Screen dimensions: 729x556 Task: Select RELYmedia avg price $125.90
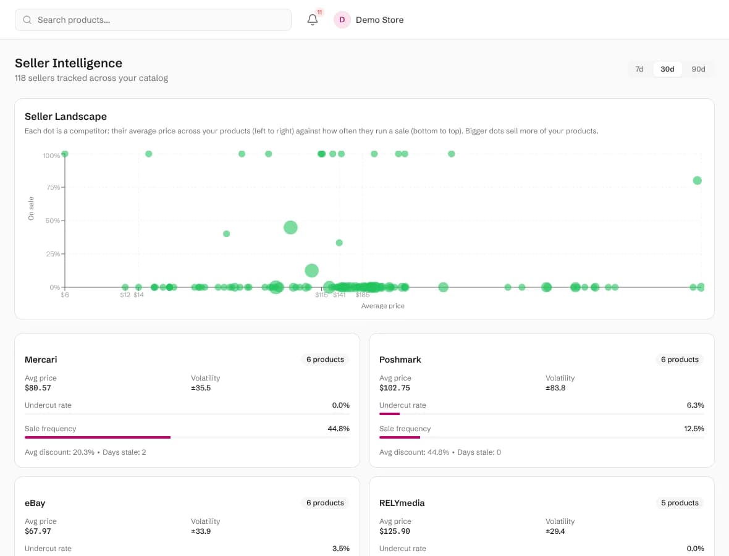(395, 531)
